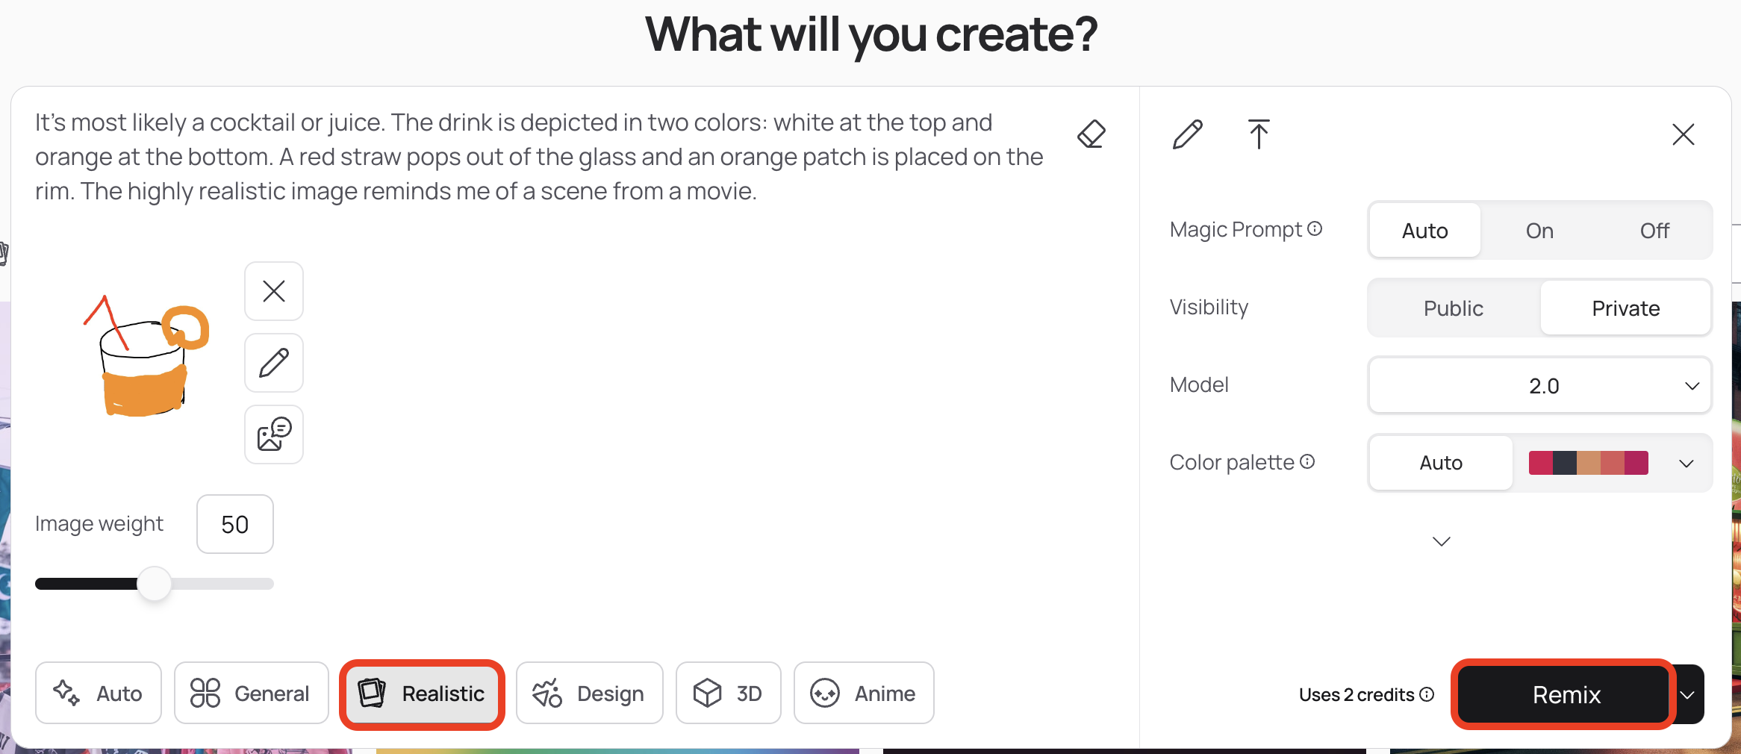Select the Design style tab

590,694
